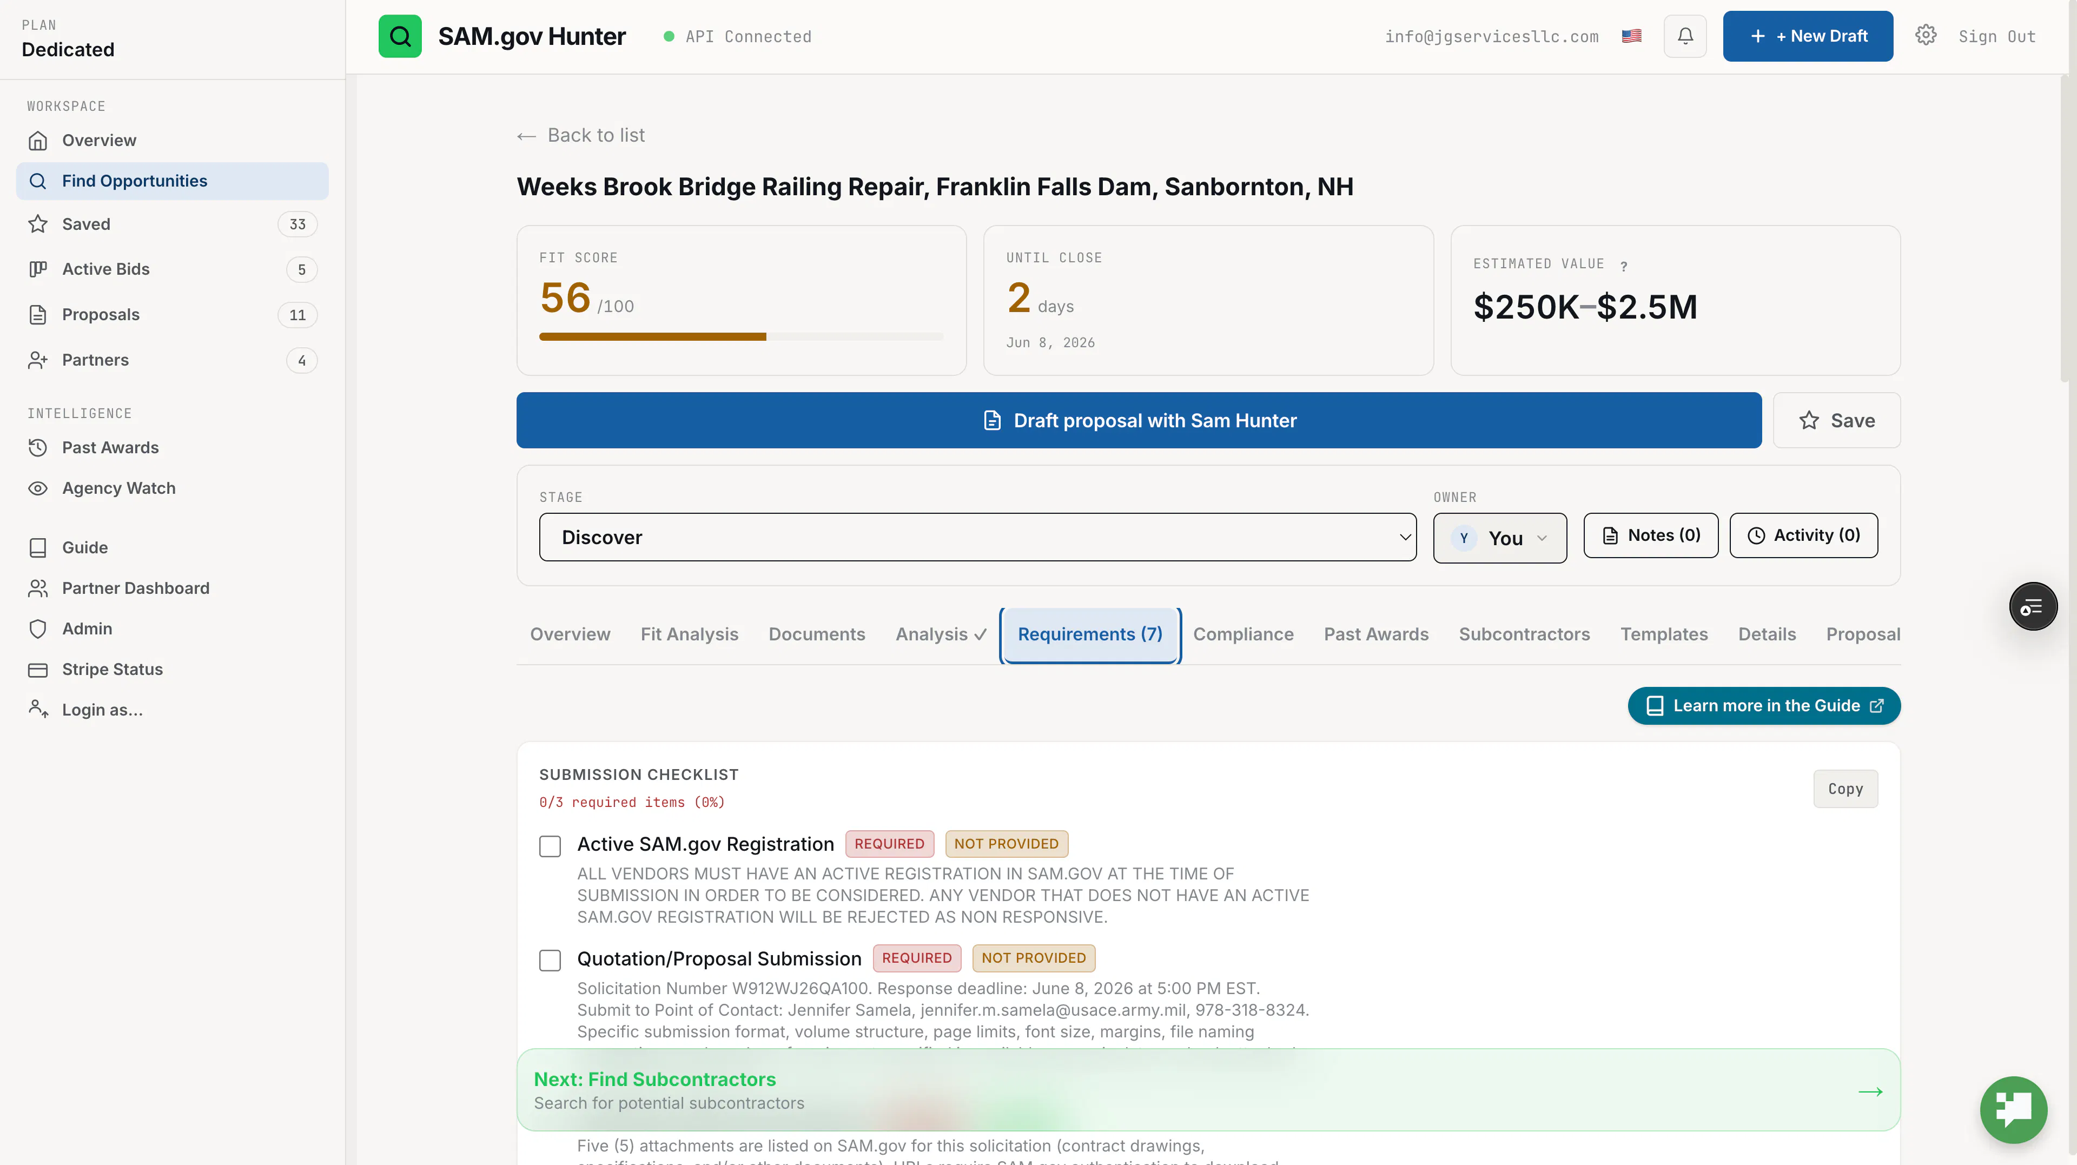The width and height of the screenshot is (2077, 1165).
Task: Click the New Draft button
Action: (x=1808, y=36)
